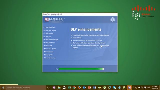This screenshot has height=90, width=160.
Task: Open the Windows Start menu
Action: click(3, 88)
